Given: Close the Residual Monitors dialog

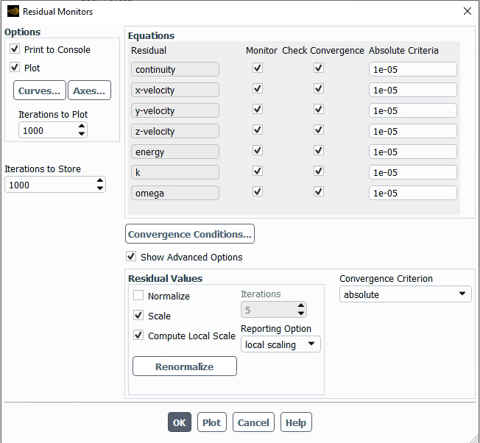Looking at the screenshot, I should click(467, 12).
